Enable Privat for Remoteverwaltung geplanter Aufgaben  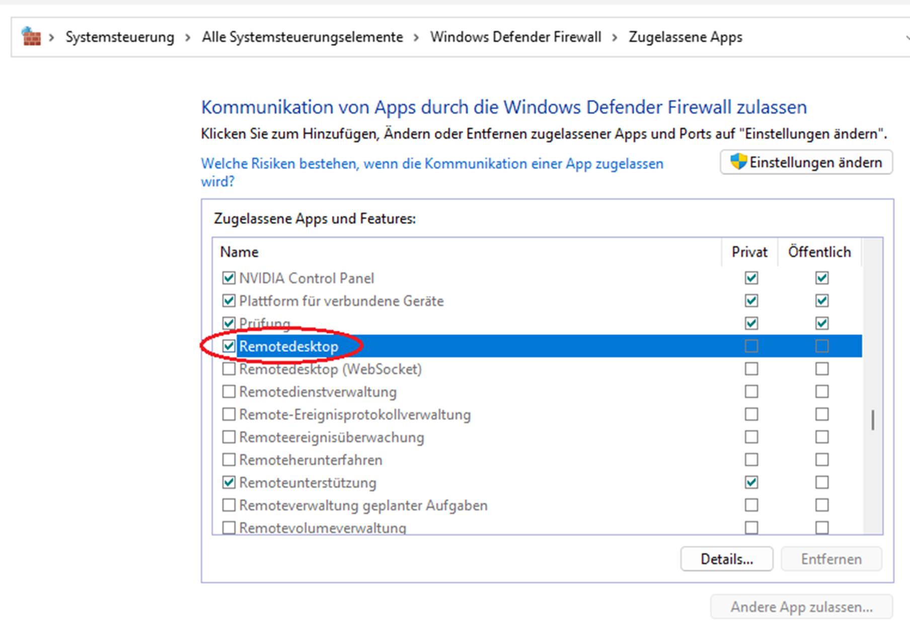[x=751, y=505]
